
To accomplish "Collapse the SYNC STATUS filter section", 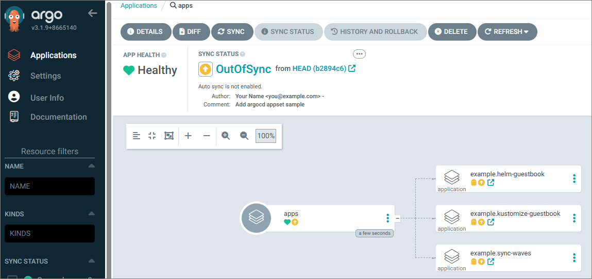I will click(91, 261).
